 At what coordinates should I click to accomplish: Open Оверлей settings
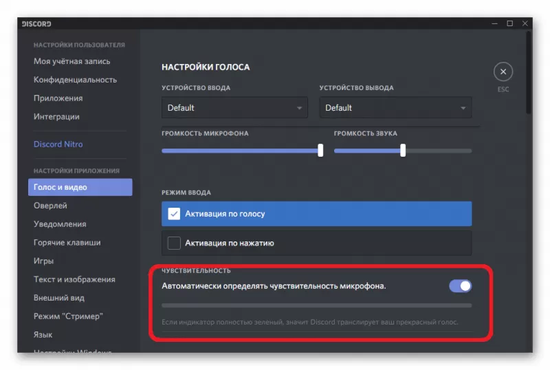pos(50,206)
